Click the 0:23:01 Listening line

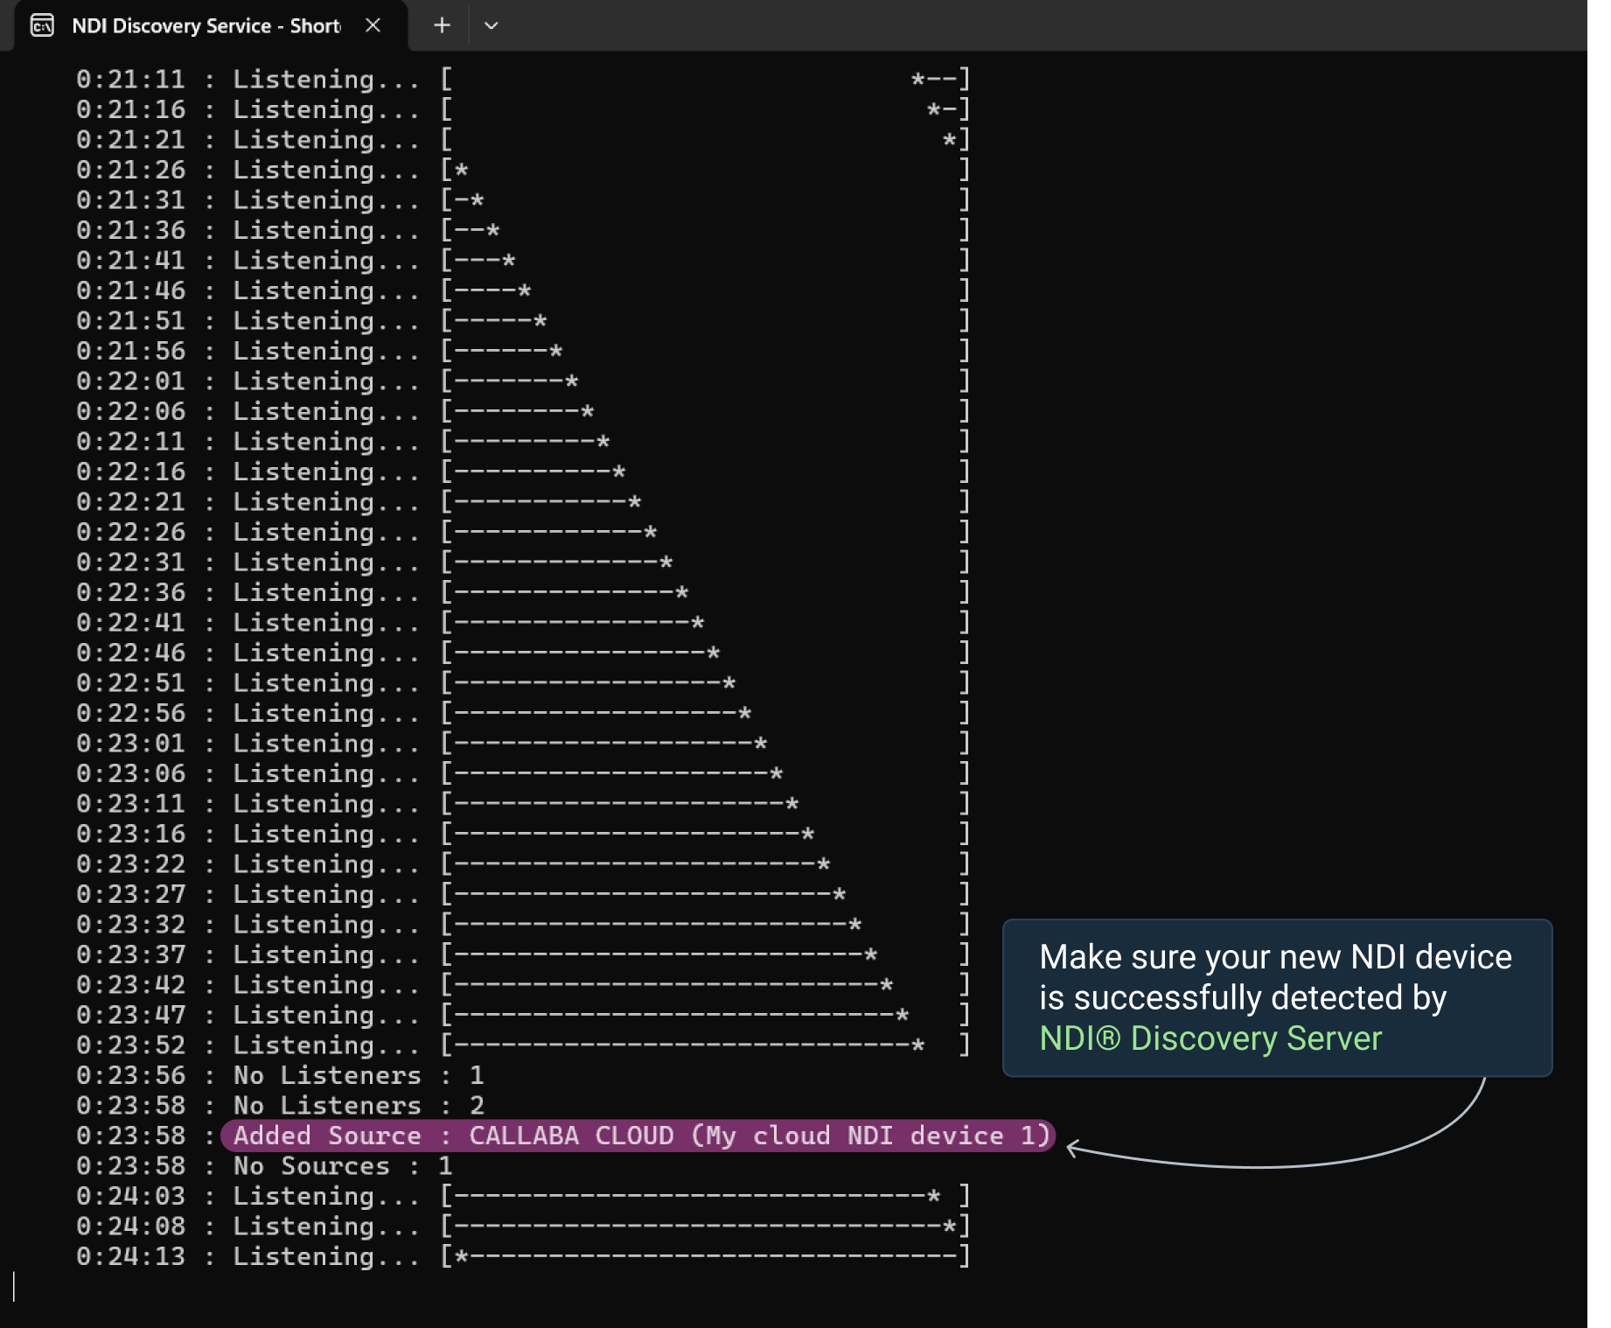click(523, 744)
